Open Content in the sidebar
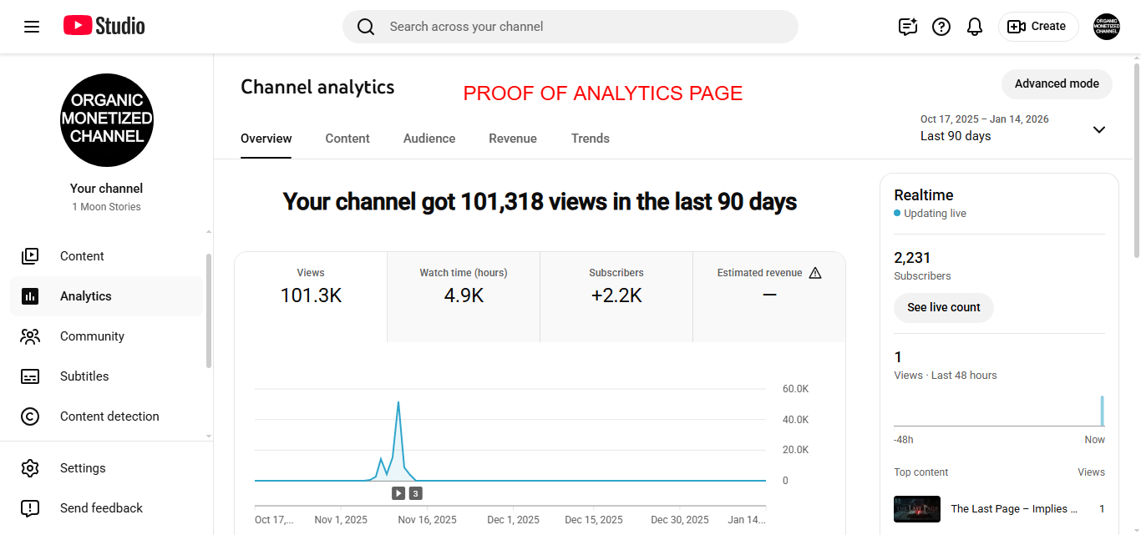 [x=82, y=256]
